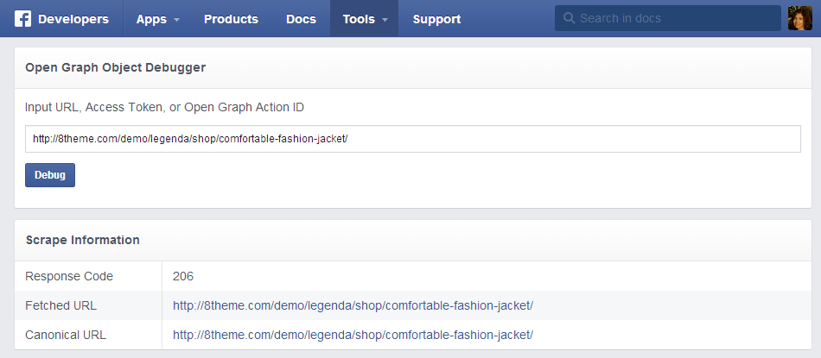Follow the Canonical URL link
This screenshot has height=358, width=821.
353,334
